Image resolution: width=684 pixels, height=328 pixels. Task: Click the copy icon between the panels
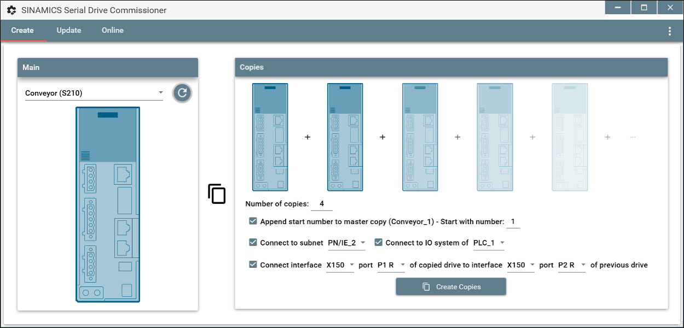[217, 194]
